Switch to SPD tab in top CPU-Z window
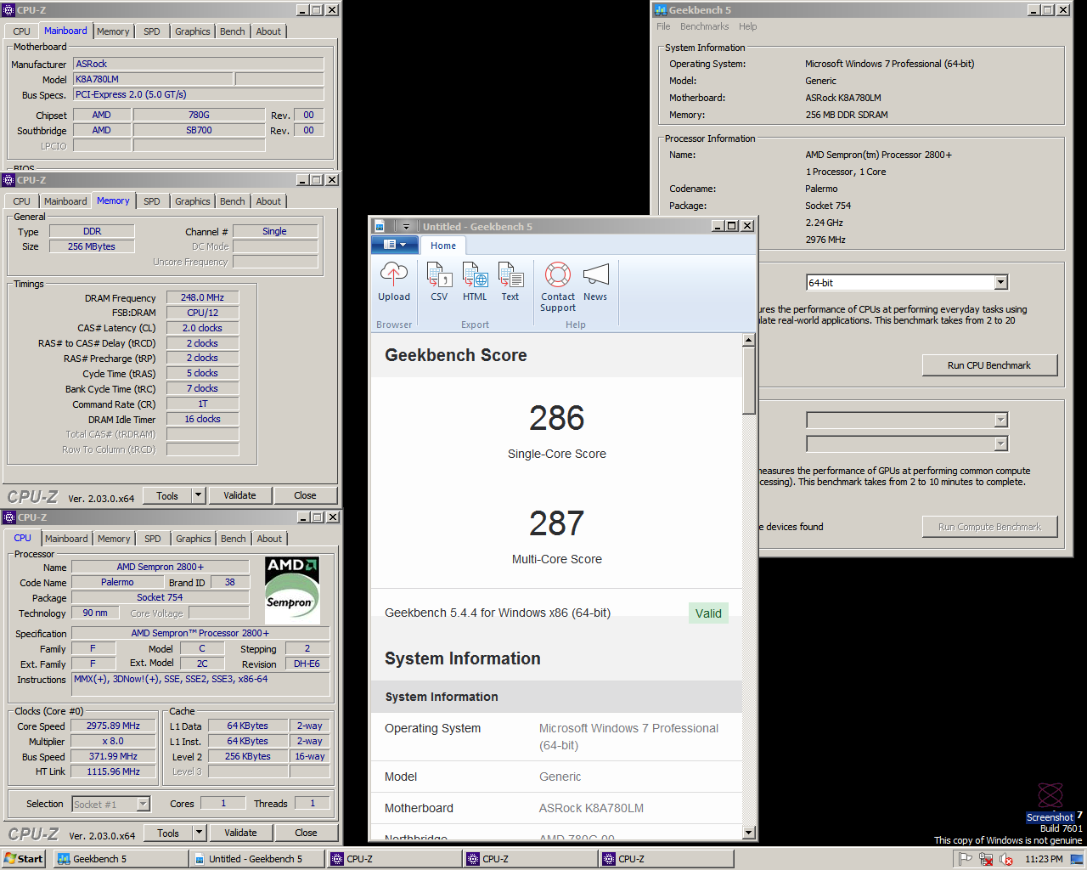 click(152, 31)
